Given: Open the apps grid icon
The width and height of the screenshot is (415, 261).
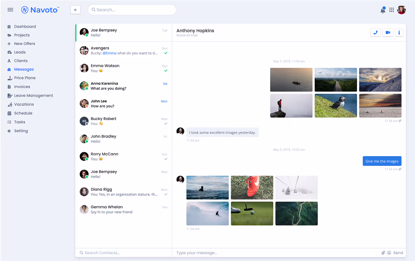Looking at the screenshot, I should 392,10.
